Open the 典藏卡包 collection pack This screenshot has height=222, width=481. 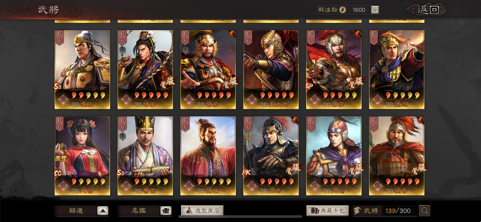[x=328, y=211]
